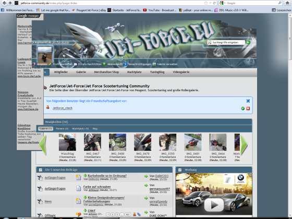This screenshot has width=292, height=219.
Task: Open Profil bearbeiten
Action: click(x=63, y=64)
